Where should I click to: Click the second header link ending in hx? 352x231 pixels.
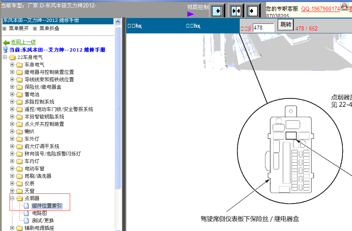click(193, 26)
